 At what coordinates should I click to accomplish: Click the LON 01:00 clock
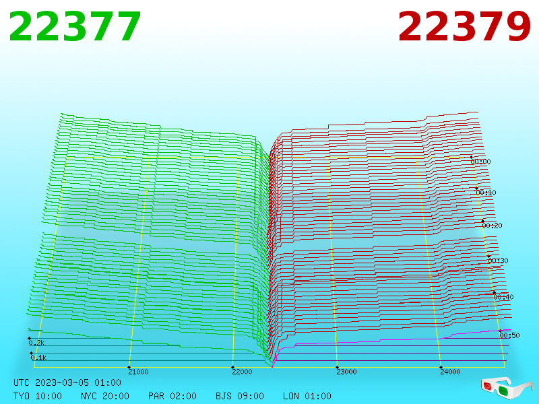click(x=307, y=396)
